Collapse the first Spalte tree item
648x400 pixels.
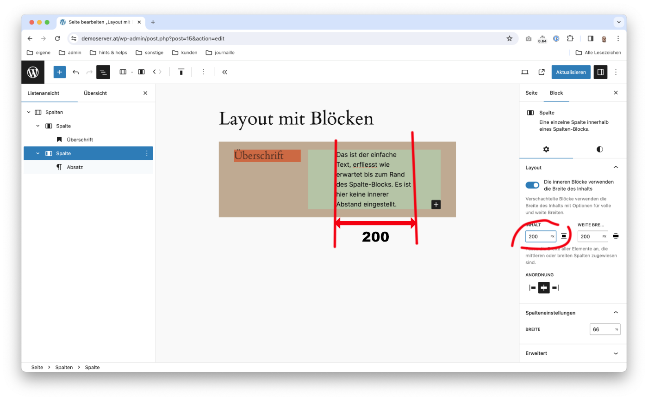point(38,126)
